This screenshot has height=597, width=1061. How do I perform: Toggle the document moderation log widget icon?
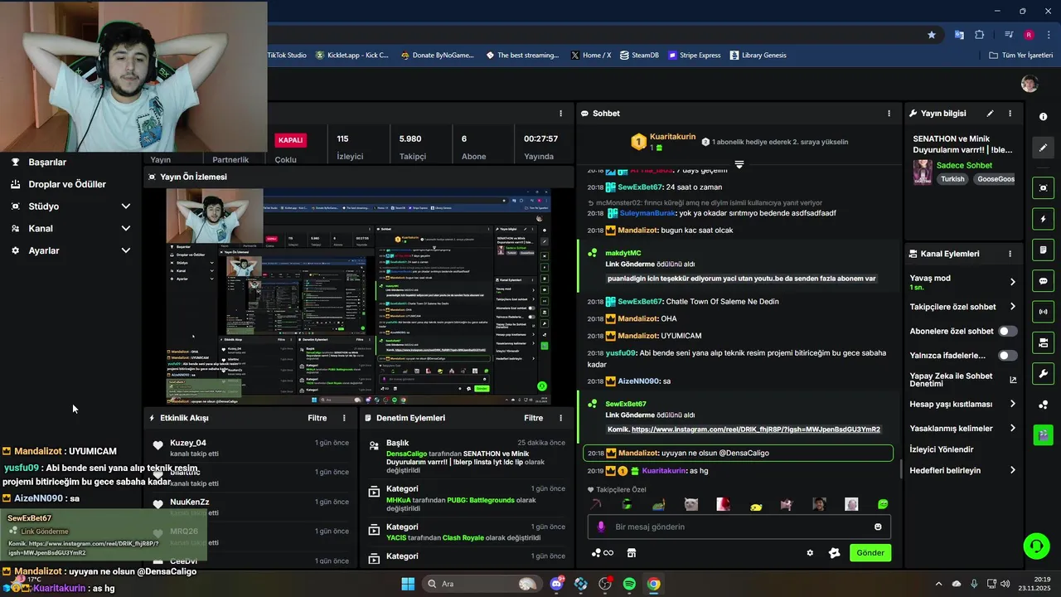(1043, 250)
